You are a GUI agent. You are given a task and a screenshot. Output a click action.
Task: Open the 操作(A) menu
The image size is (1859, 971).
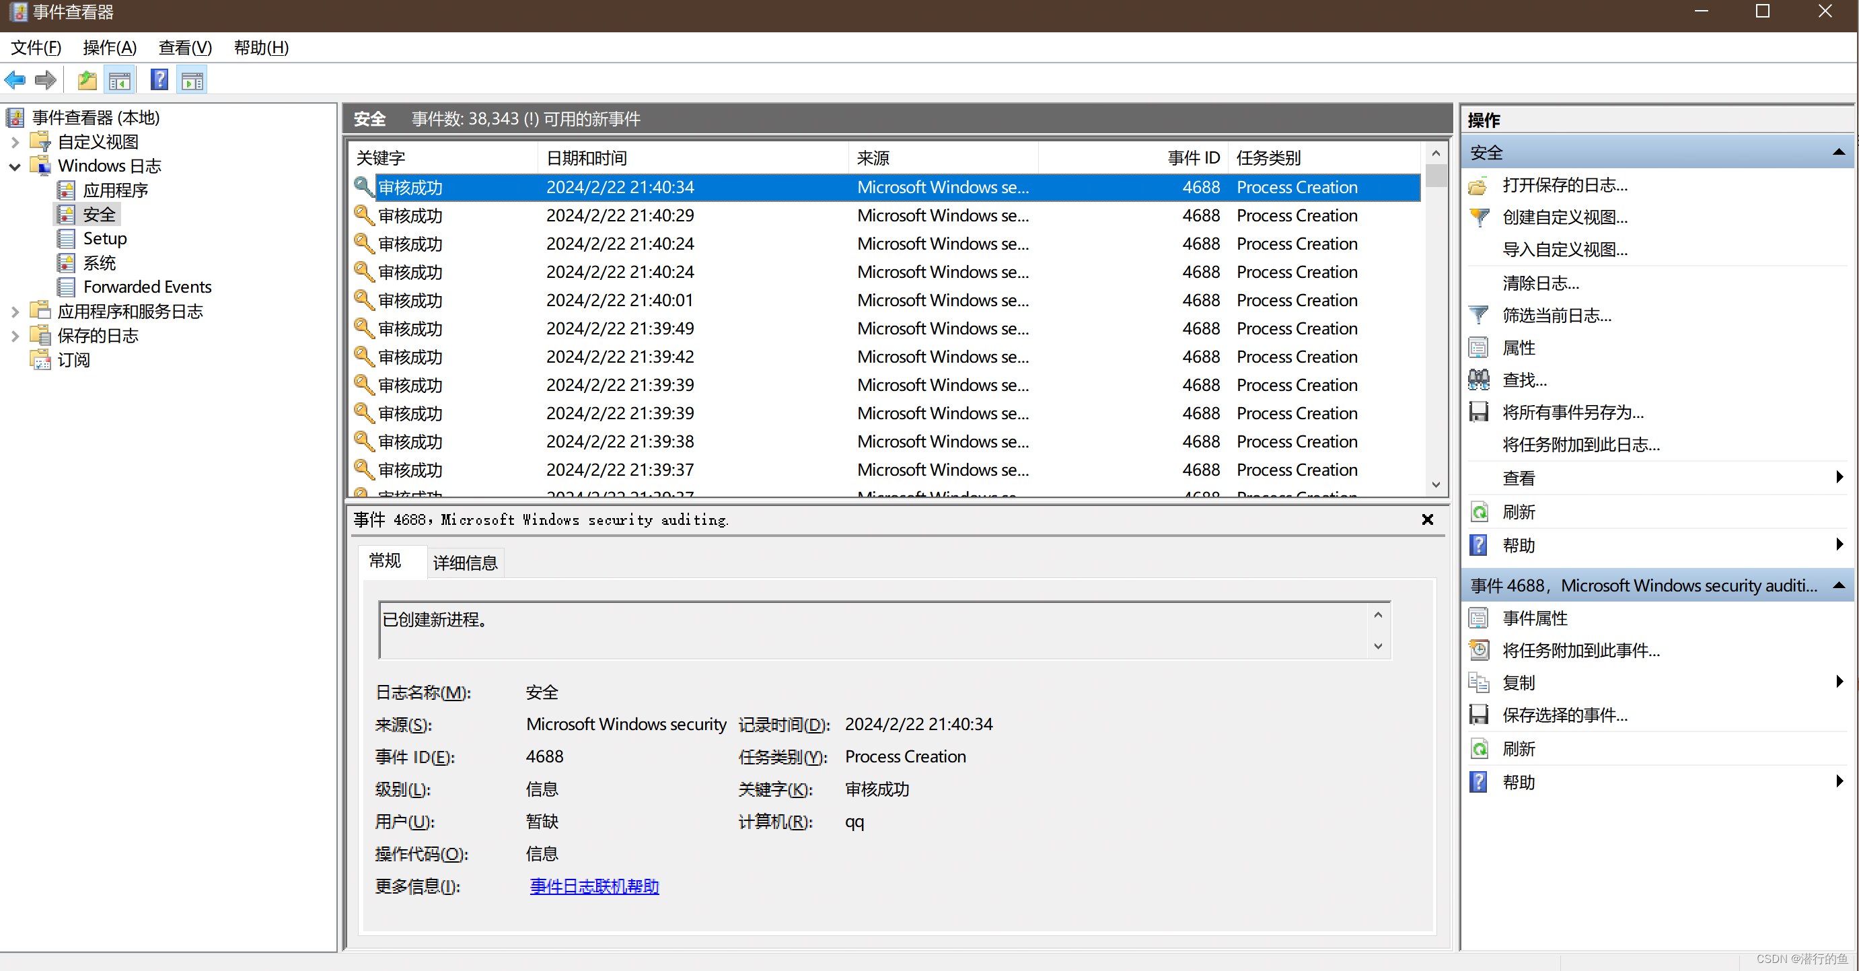pos(110,48)
